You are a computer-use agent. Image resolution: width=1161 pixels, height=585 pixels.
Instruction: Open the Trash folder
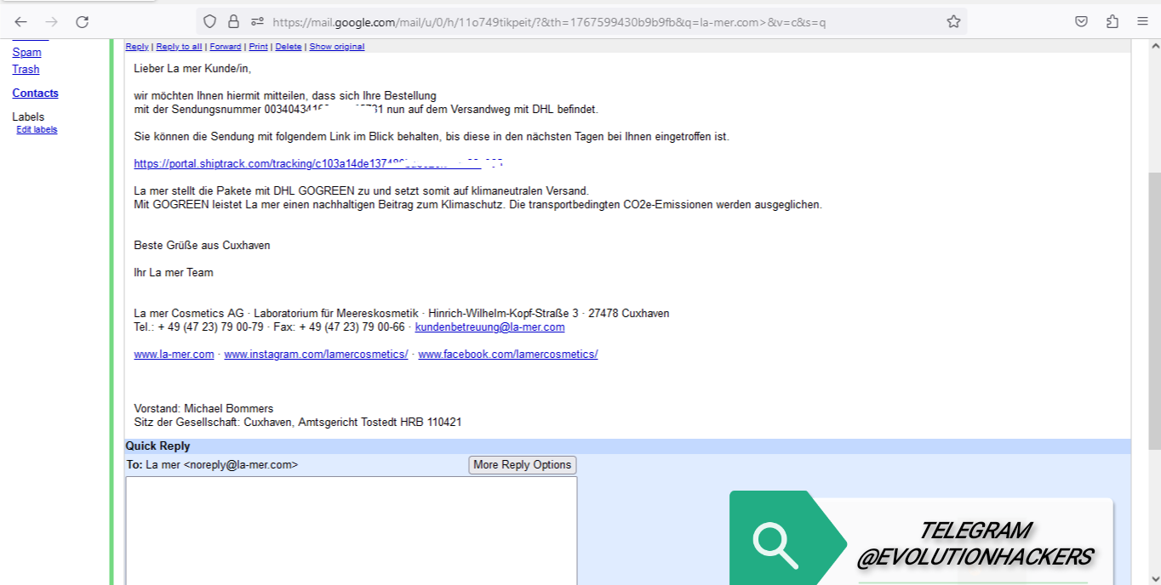(x=26, y=70)
